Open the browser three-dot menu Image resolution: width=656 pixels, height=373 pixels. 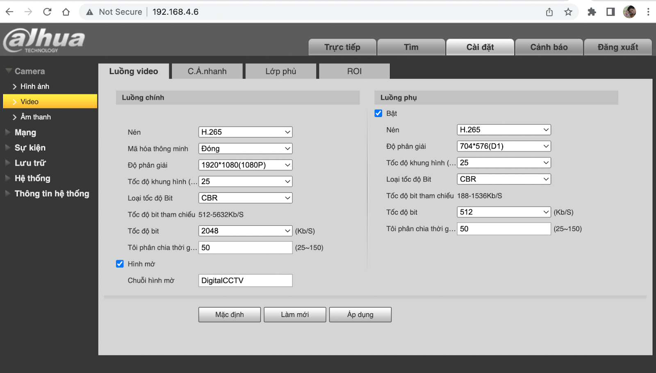(x=648, y=12)
